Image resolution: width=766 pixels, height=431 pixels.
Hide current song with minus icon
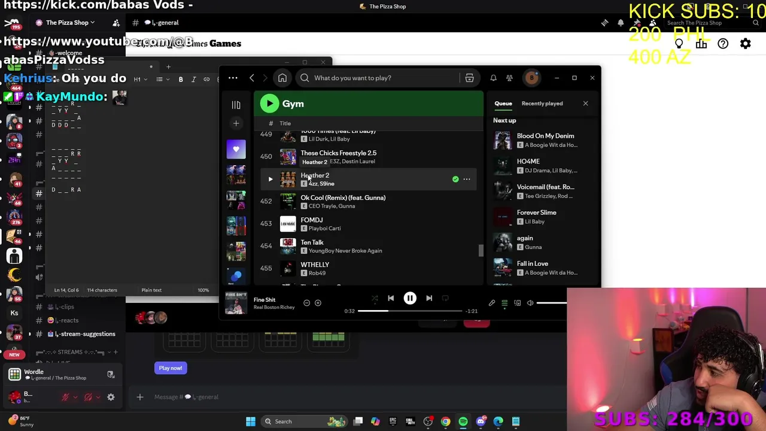click(x=306, y=303)
